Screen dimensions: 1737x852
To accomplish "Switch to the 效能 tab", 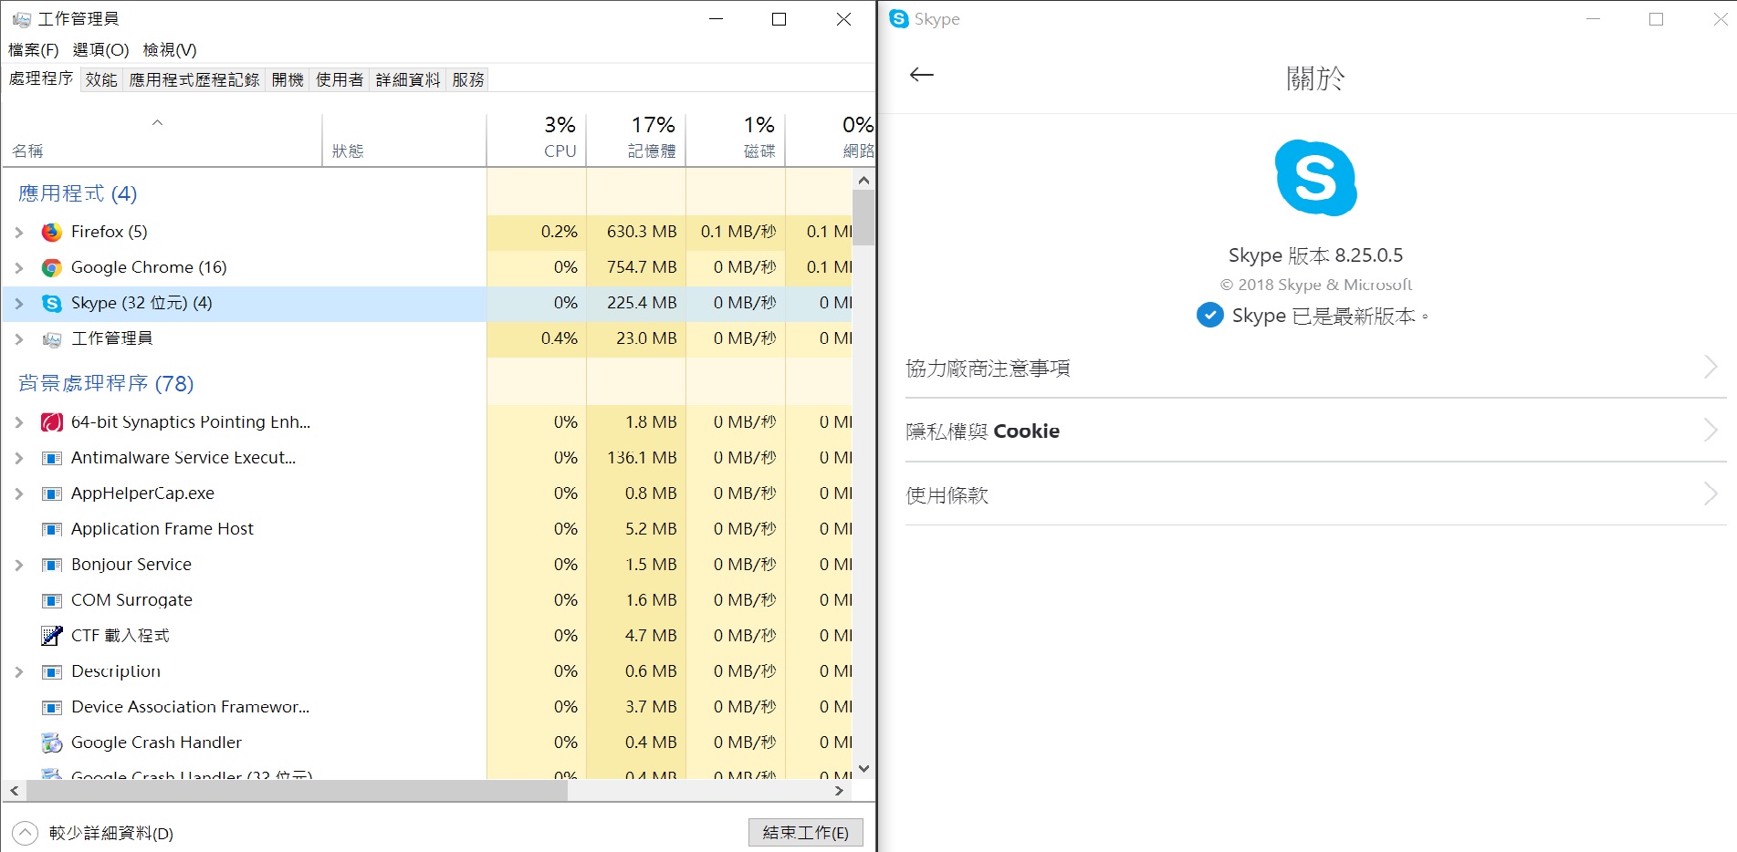I will pos(101,79).
